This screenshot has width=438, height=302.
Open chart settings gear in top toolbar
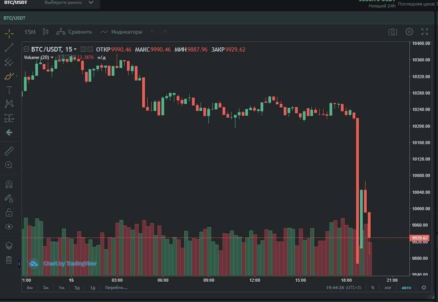pos(409,32)
